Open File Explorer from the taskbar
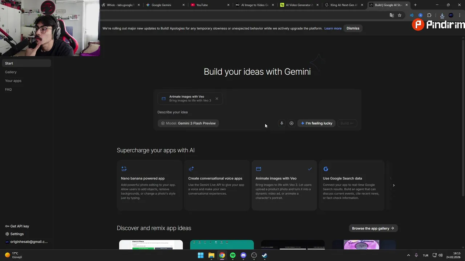The width and height of the screenshot is (465, 261). click(x=211, y=255)
